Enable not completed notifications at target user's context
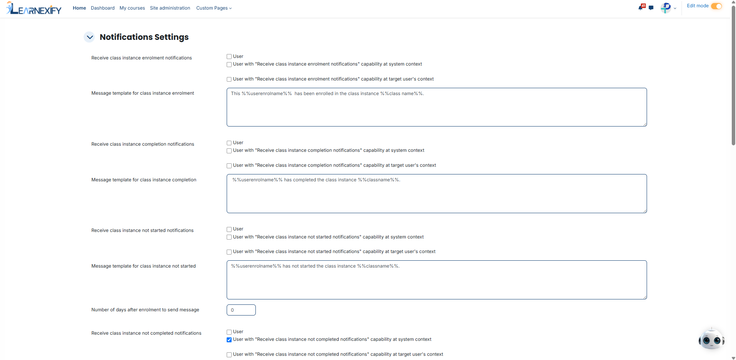Viewport: 736px width, 360px height. pos(229,355)
